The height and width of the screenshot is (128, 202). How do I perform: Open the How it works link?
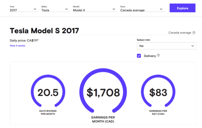(18, 46)
